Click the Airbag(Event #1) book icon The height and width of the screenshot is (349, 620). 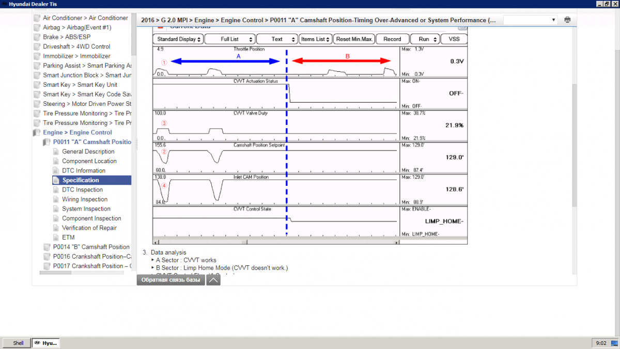click(37, 27)
